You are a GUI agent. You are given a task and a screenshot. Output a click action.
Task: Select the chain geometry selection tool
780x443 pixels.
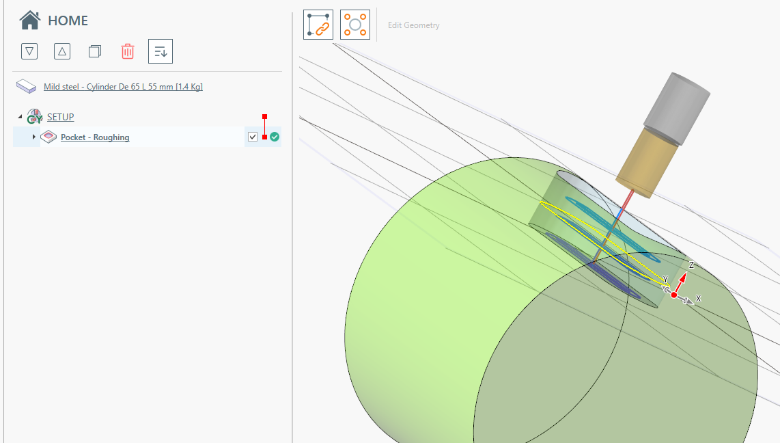(x=318, y=25)
